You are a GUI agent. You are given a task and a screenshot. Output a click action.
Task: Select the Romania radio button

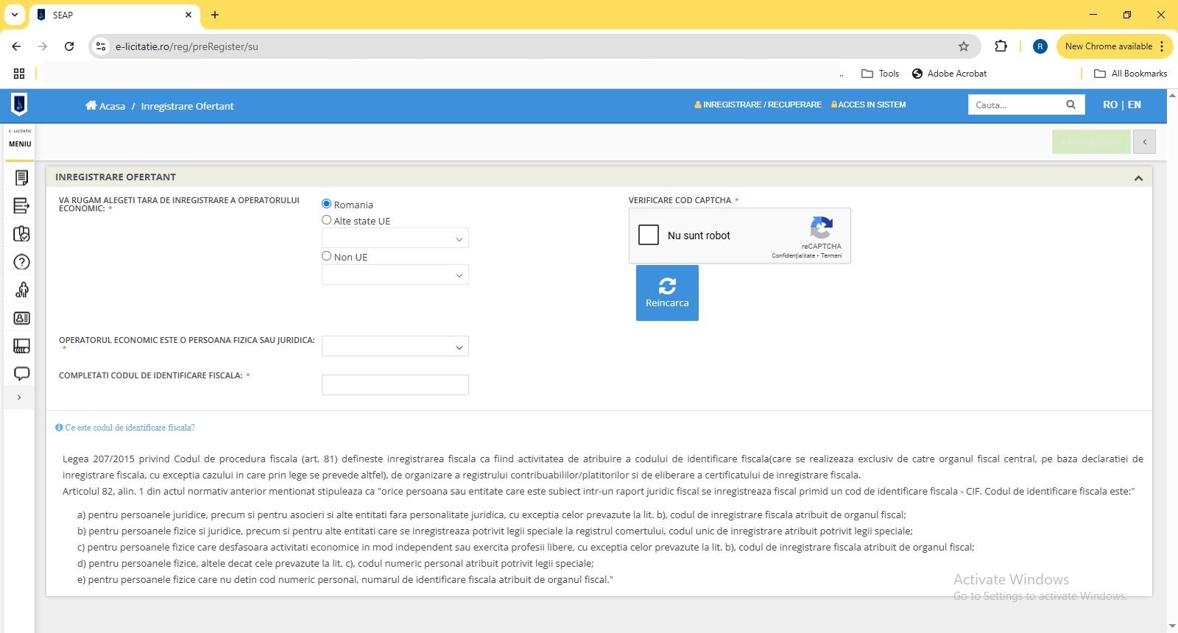pos(327,204)
